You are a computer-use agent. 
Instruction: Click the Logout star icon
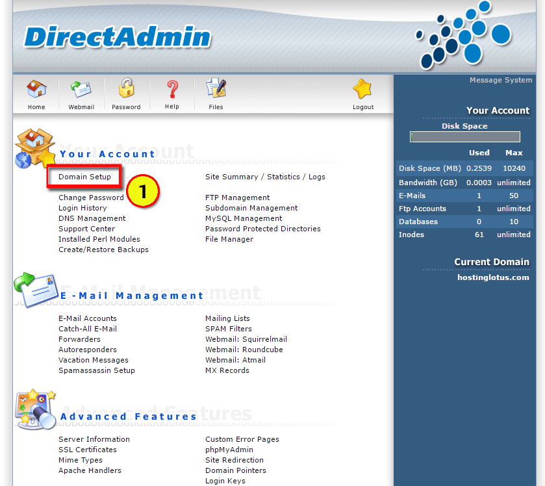coord(362,88)
